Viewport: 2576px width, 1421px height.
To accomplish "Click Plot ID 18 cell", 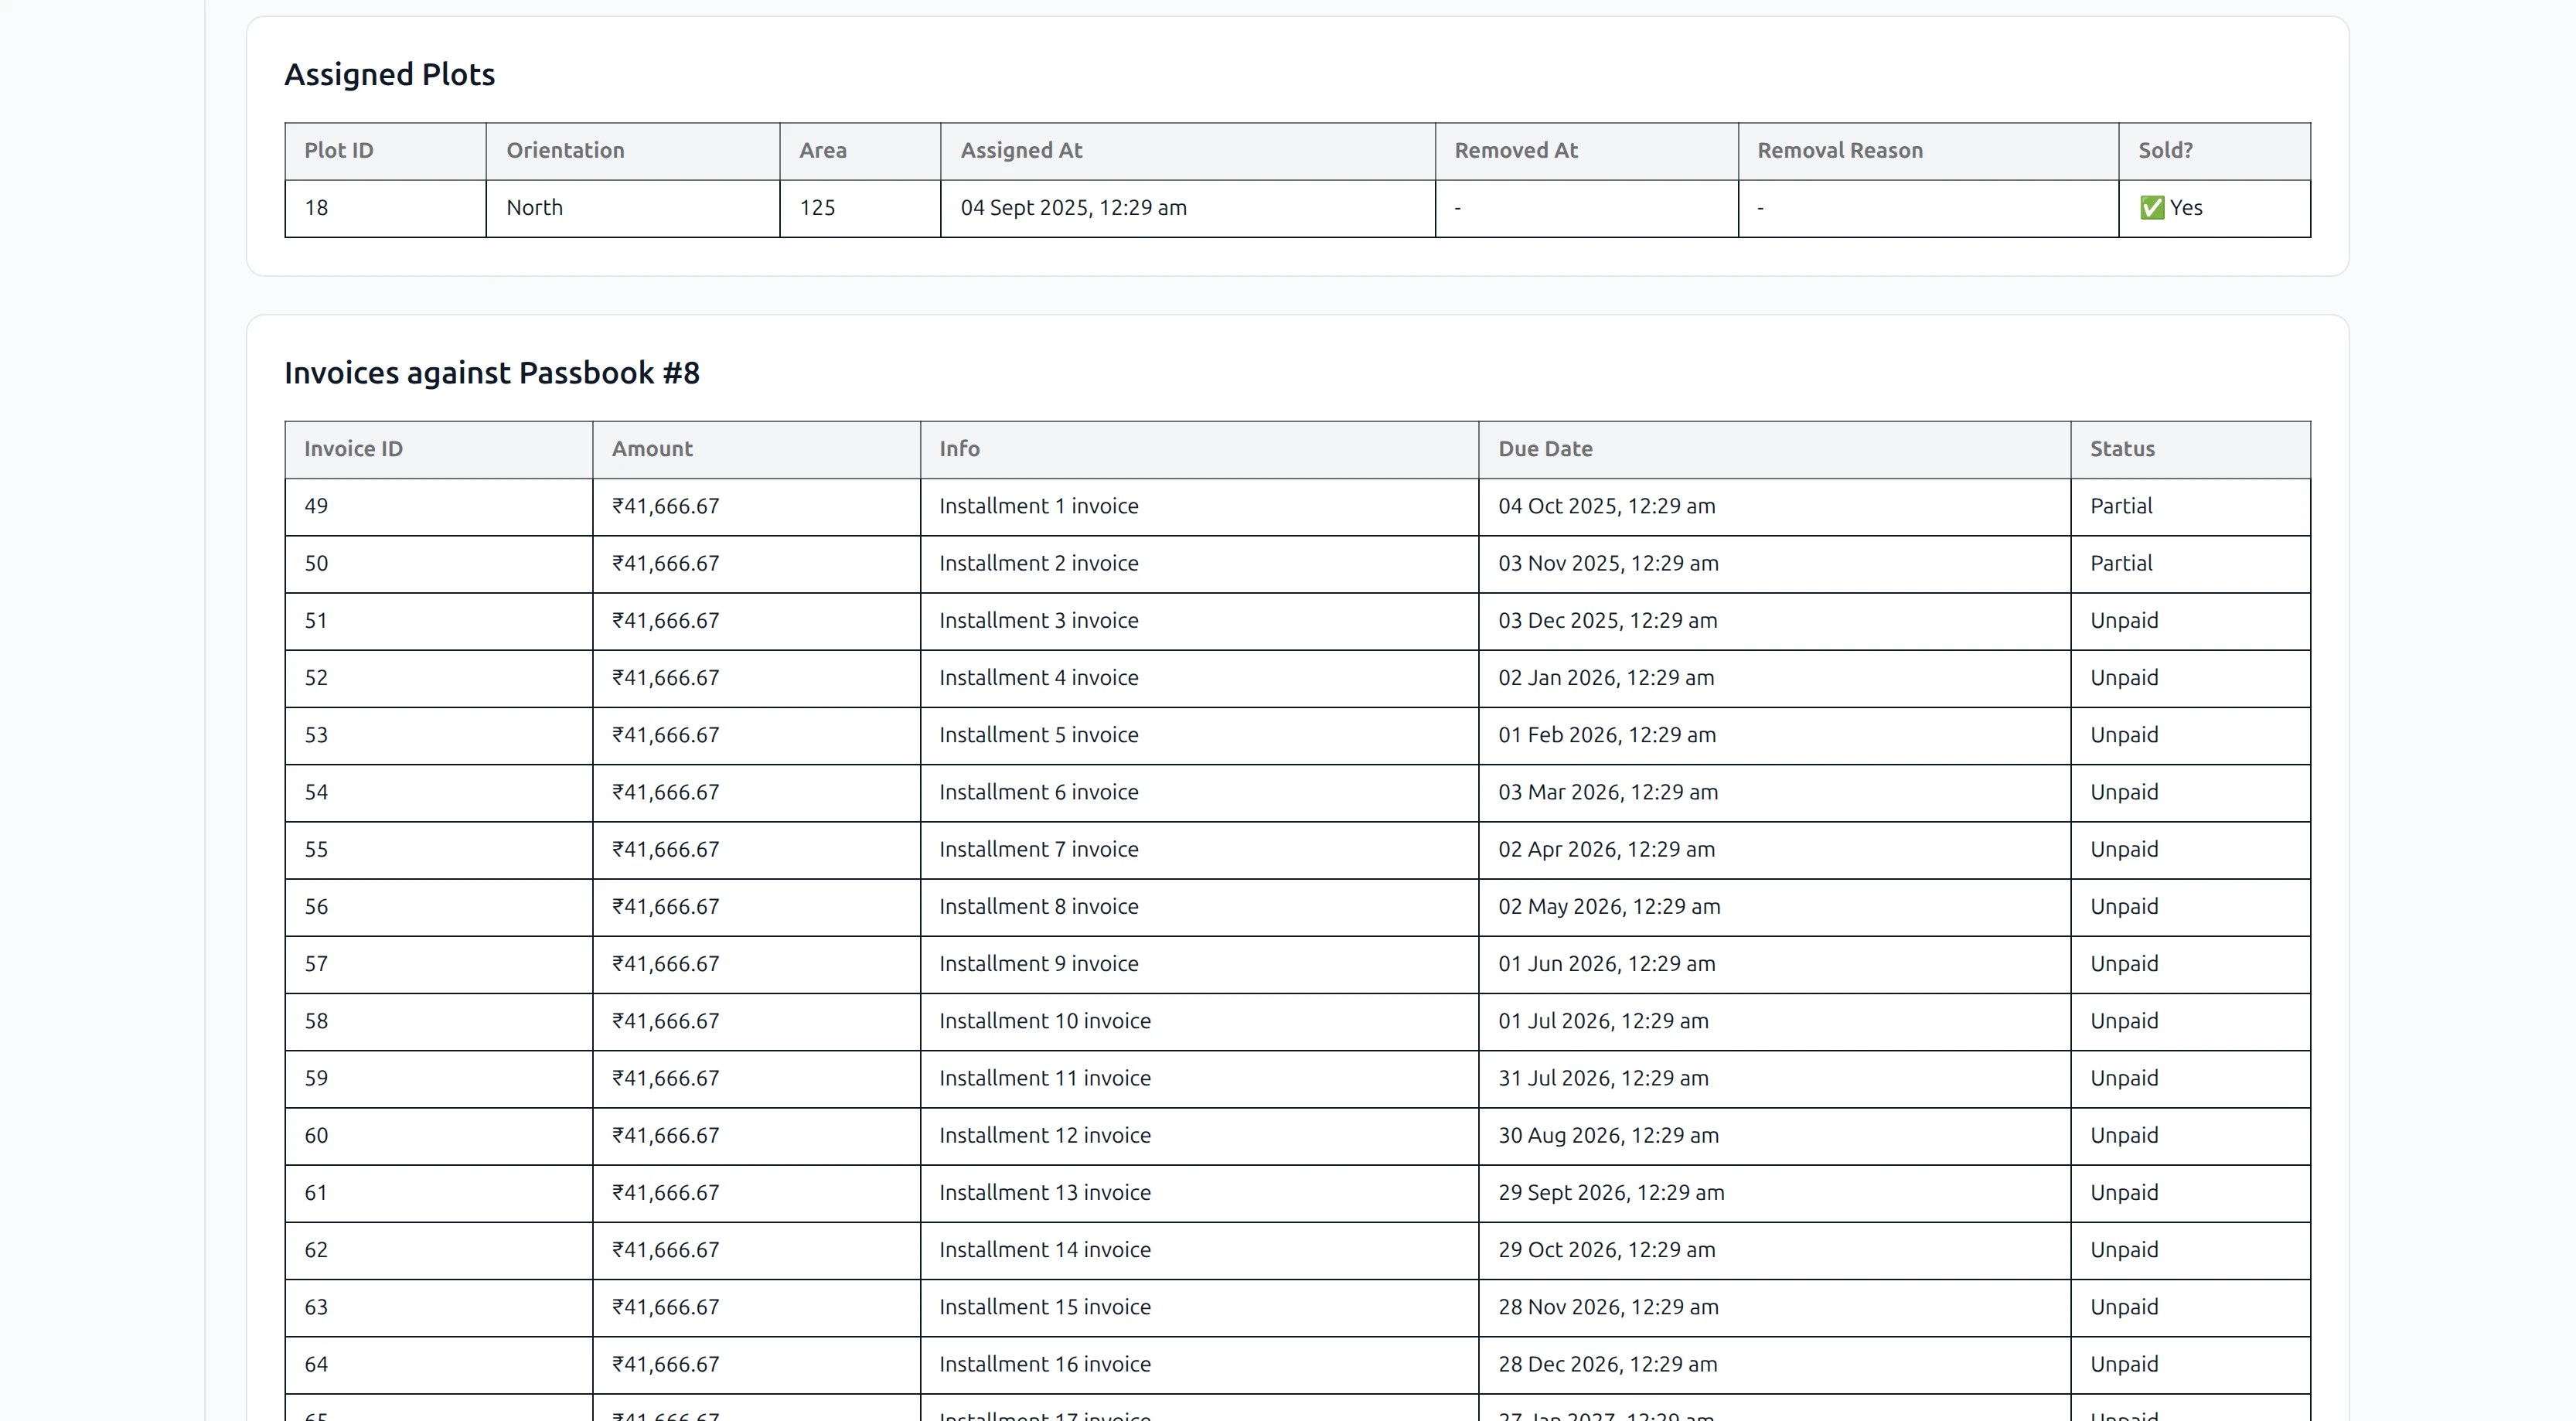I will pyautogui.click(x=318, y=208).
